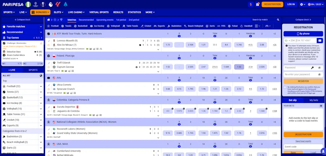Expand Football (22) category
Image resolution: width=326 pixels, height=156 pixels.
[x=41, y=86]
